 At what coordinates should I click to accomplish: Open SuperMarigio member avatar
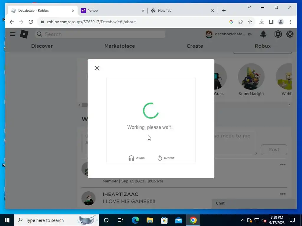251,77
